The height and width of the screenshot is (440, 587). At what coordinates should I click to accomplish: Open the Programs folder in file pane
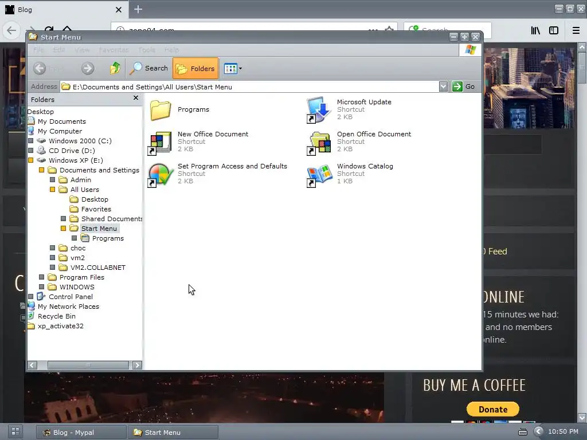[180, 109]
